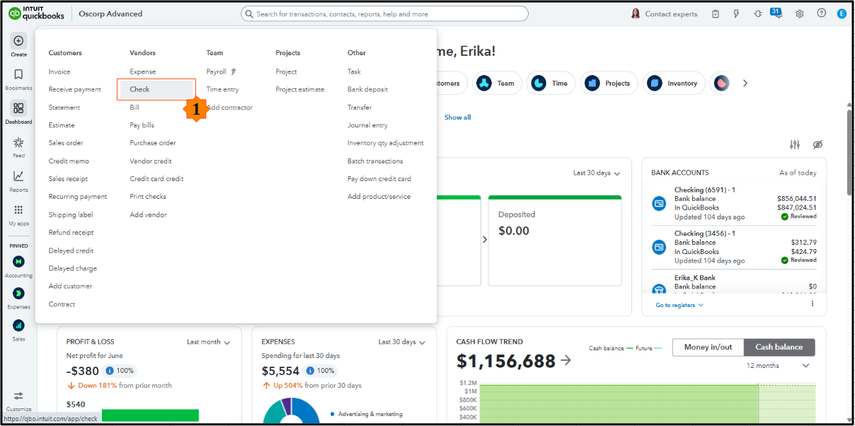Open pinned Sales icon
855x426 pixels.
pyautogui.click(x=18, y=326)
